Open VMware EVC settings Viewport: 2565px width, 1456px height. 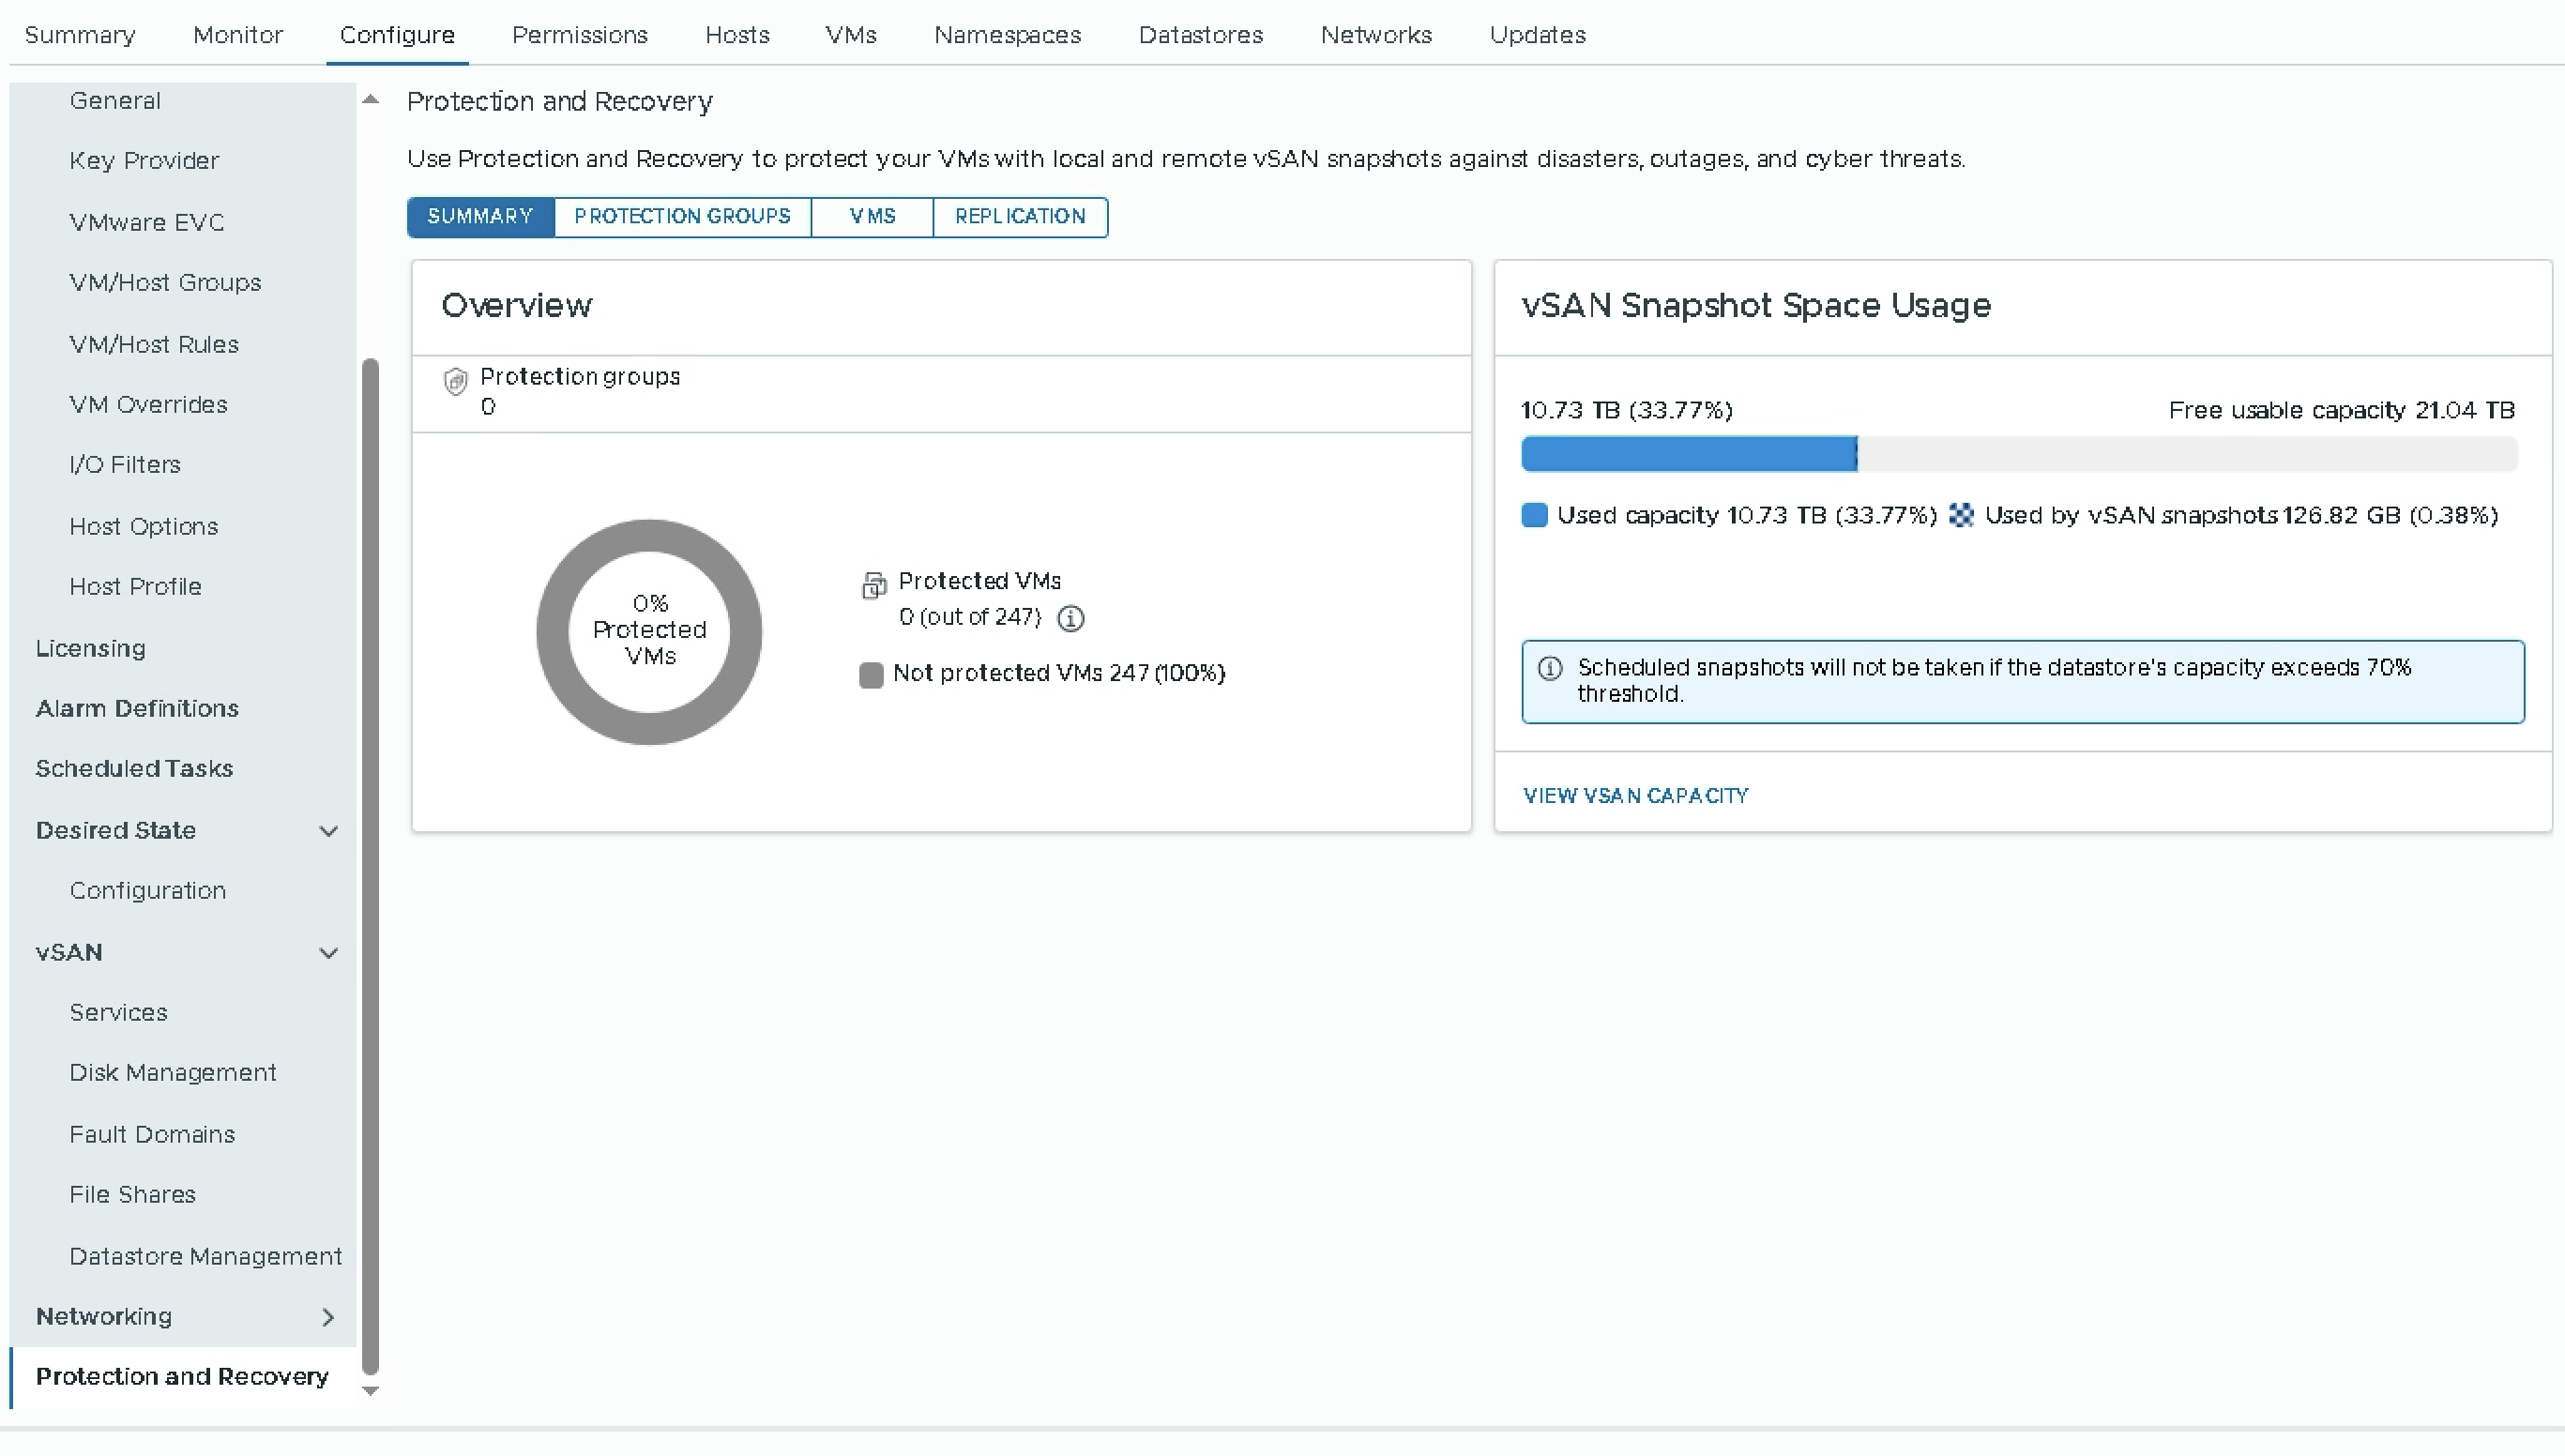coord(147,222)
